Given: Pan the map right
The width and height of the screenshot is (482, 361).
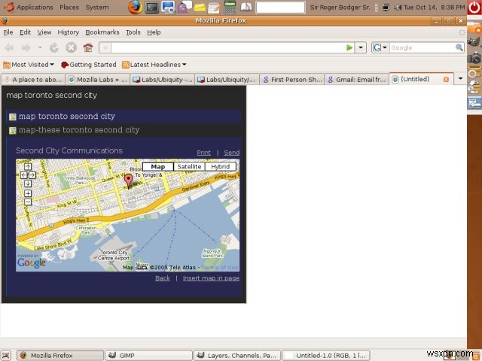Looking at the screenshot, I should point(32,175).
